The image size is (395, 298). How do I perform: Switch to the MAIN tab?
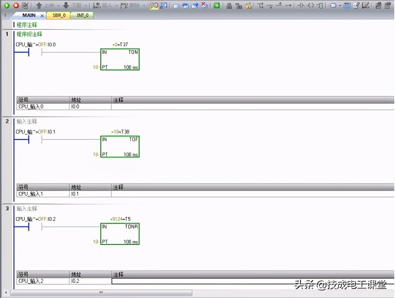[x=29, y=15]
